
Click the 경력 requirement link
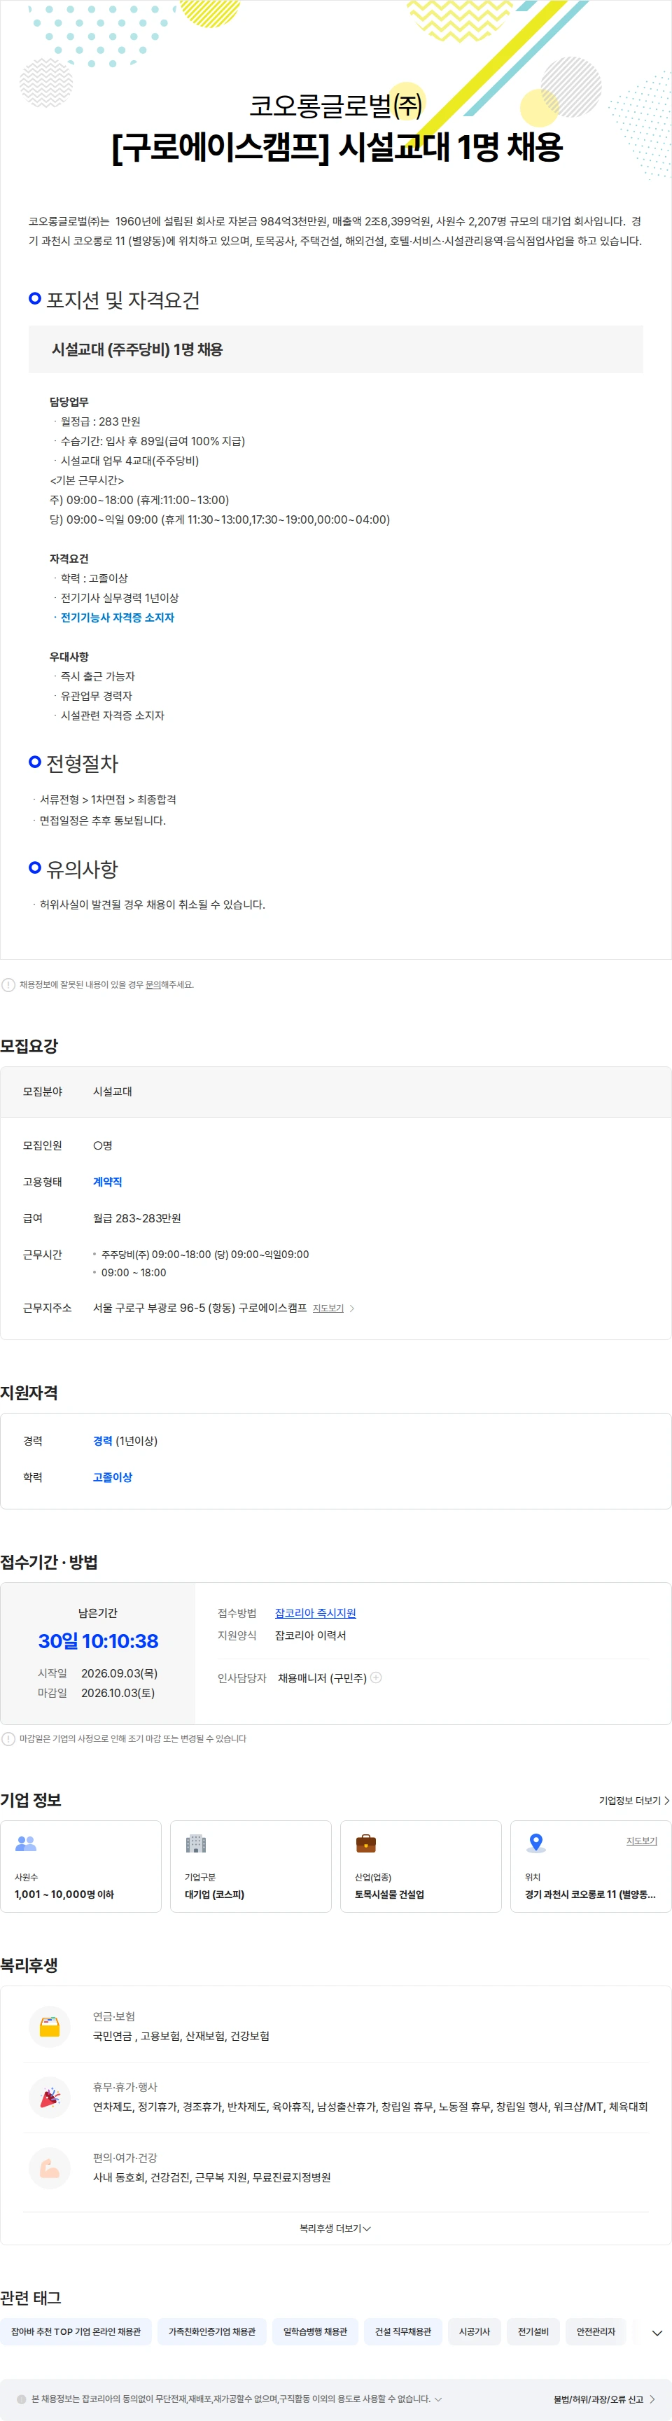pos(102,1441)
